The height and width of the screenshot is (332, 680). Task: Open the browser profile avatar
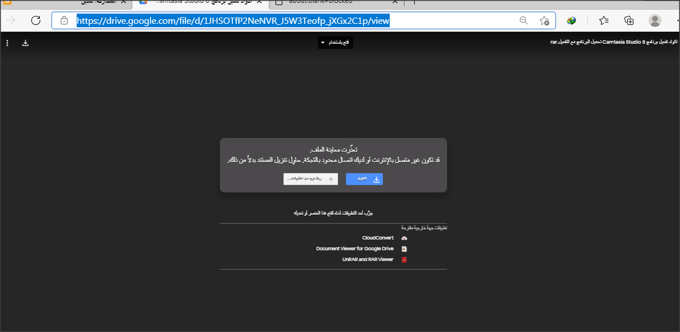click(x=655, y=20)
